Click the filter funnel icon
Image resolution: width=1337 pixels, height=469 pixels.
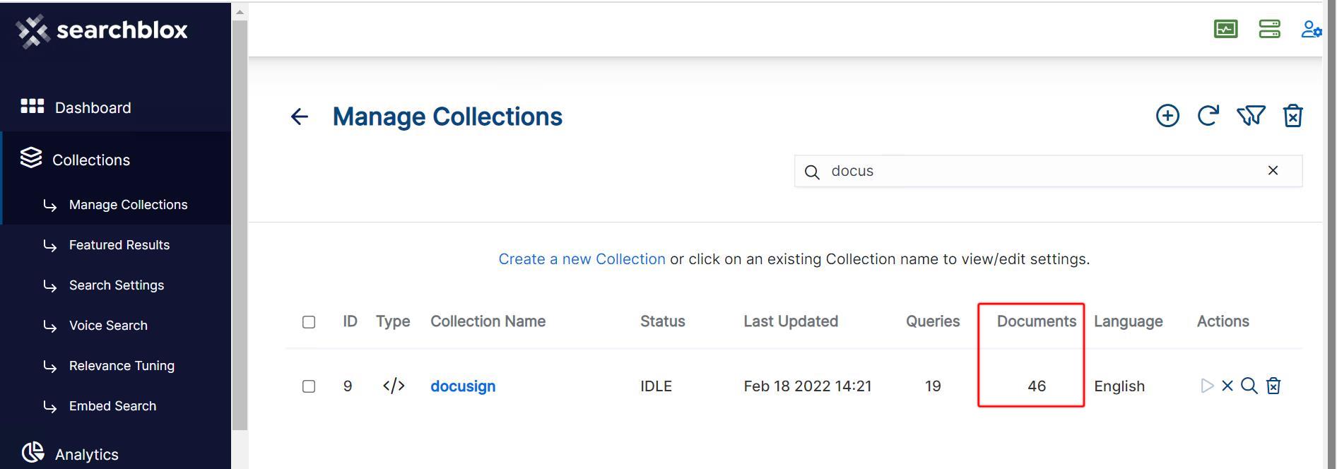[x=1251, y=116]
